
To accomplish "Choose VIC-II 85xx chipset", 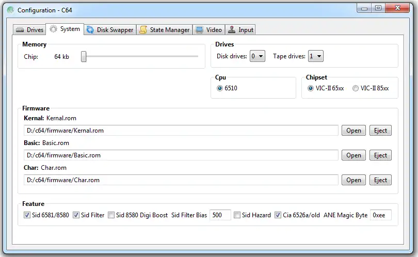I will point(356,88).
